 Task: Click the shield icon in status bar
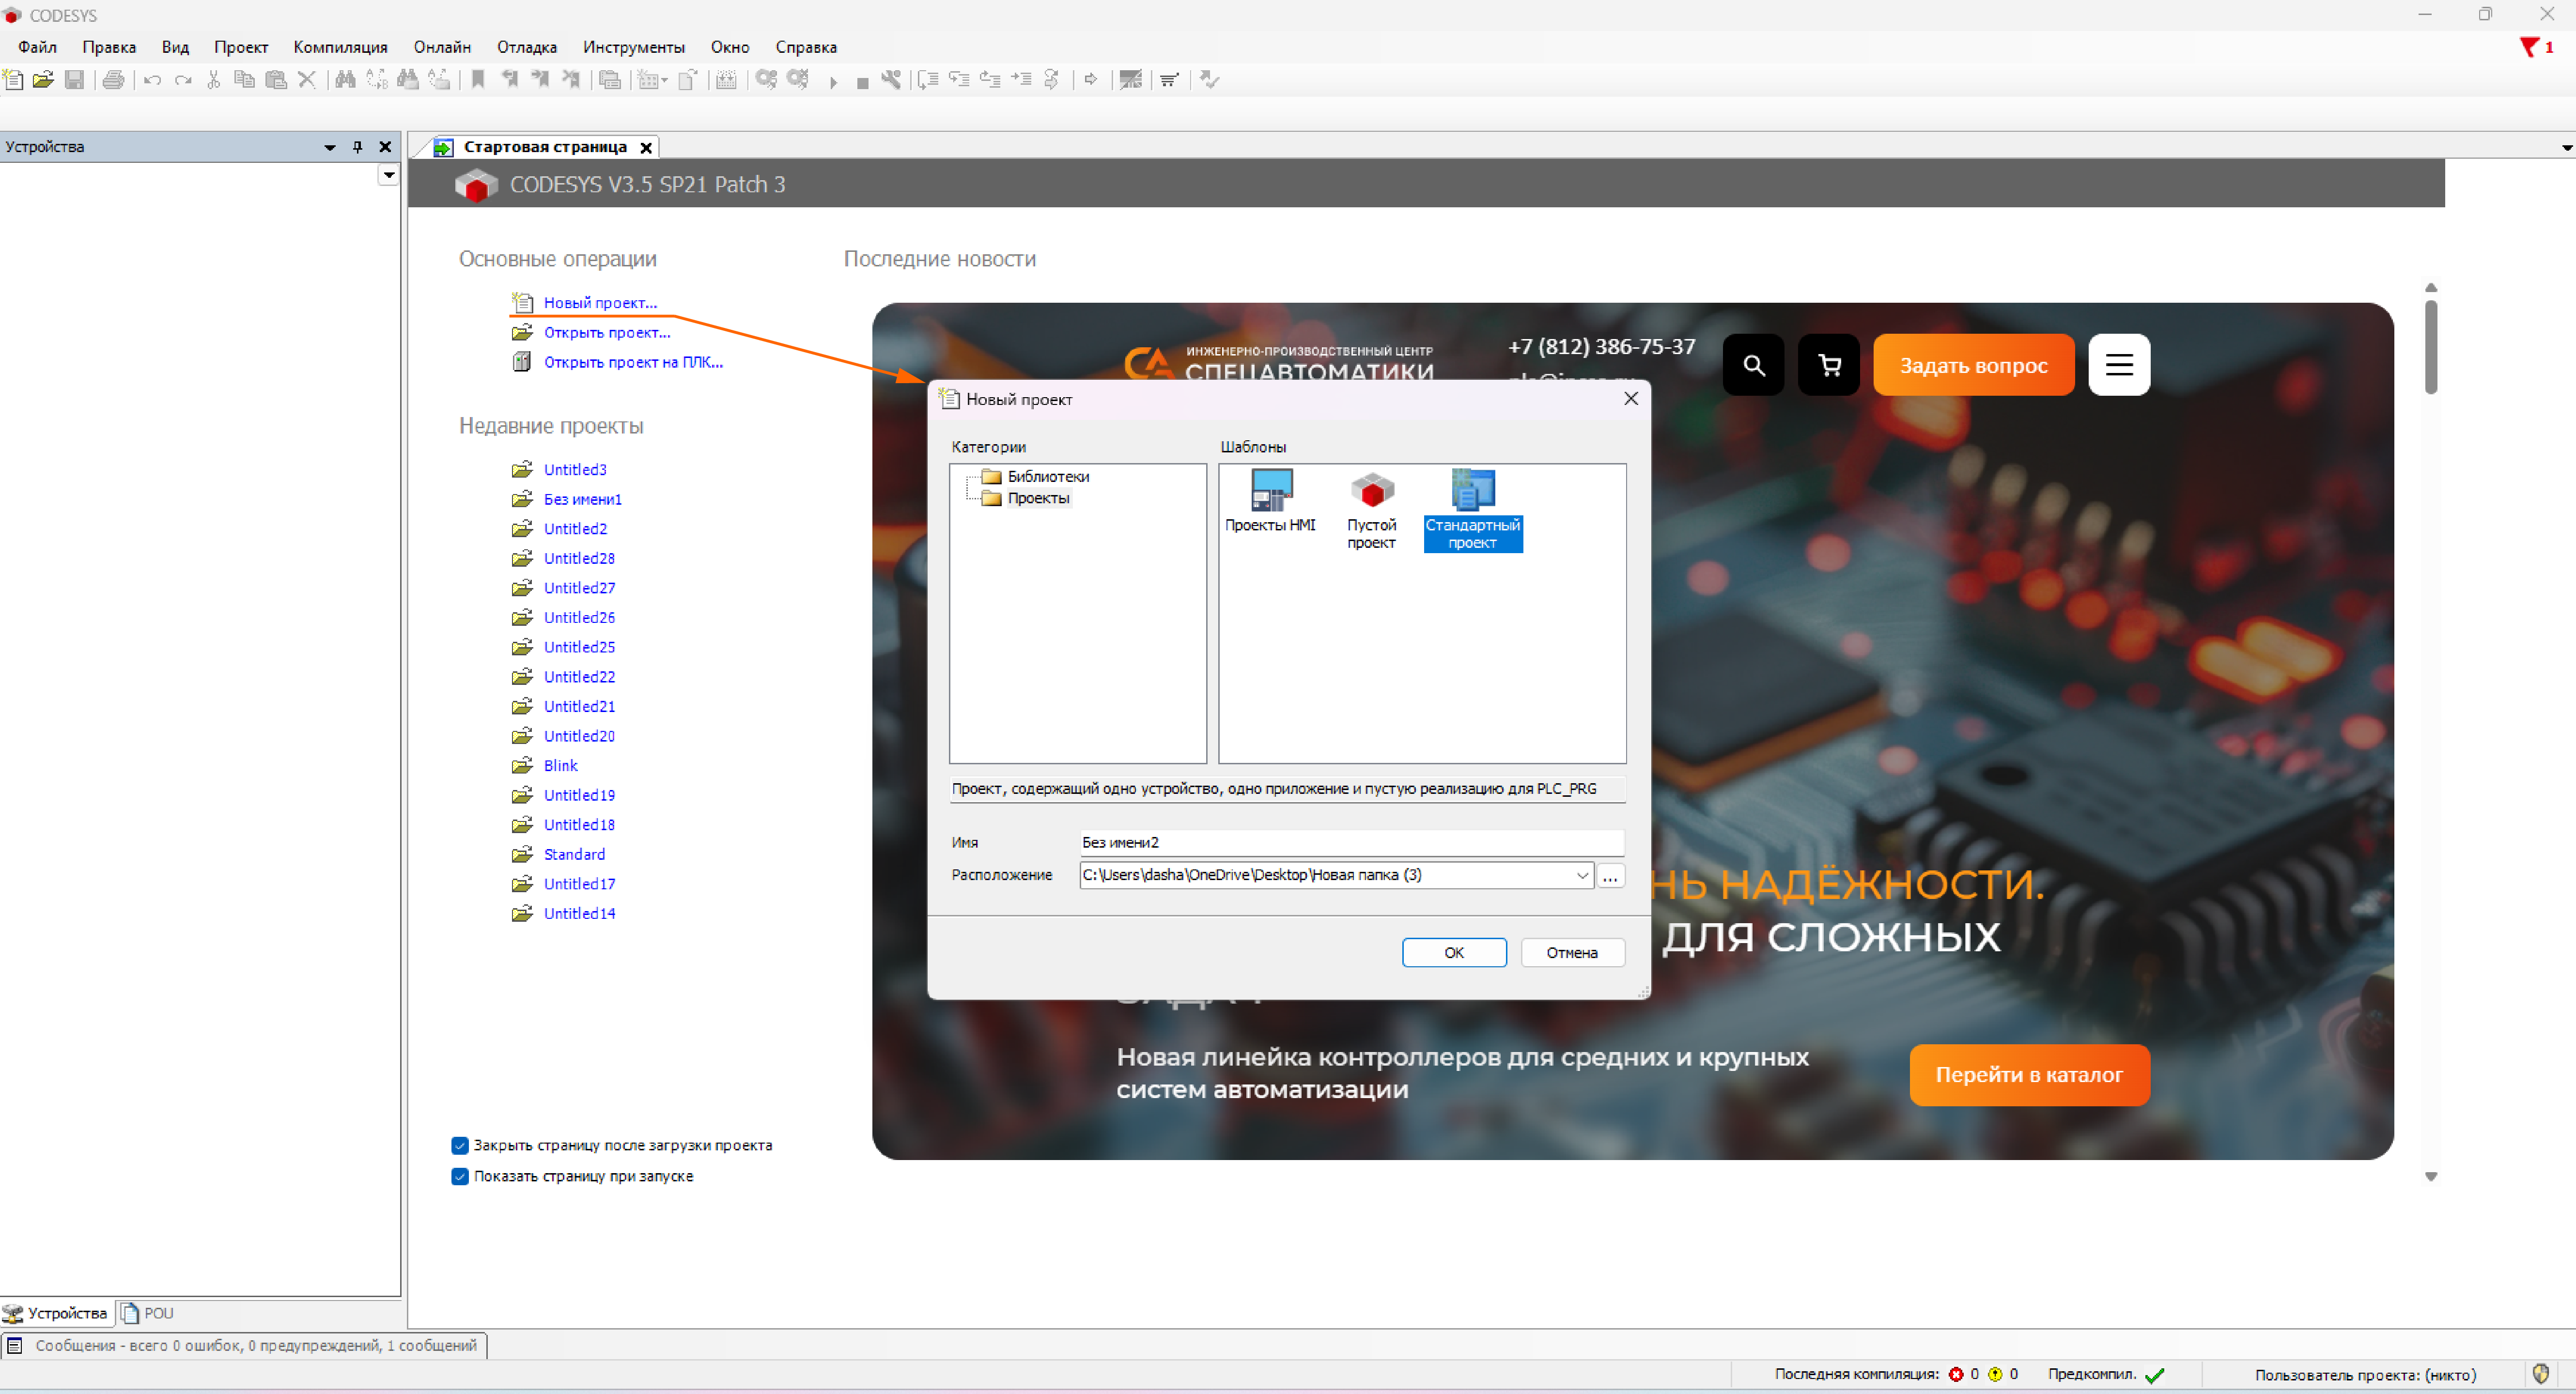point(2541,1373)
